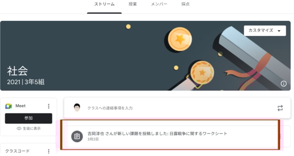Click クラスへの連絡事項を入力 field
Screen dimensions: 294x156
coord(110,108)
